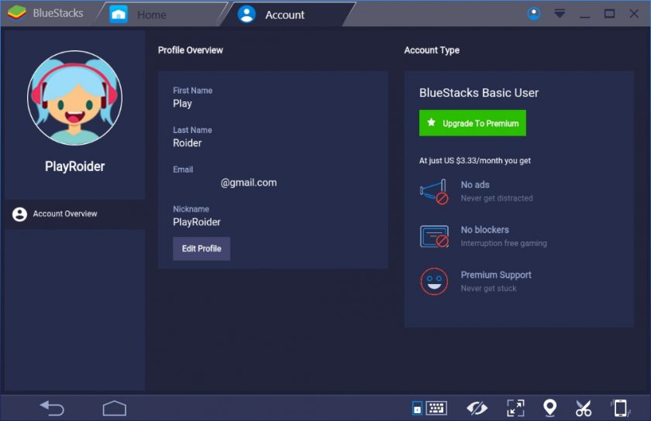Click the Edit Profile button
The image size is (651, 421).
pyautogui.click(x=201, y=248)
